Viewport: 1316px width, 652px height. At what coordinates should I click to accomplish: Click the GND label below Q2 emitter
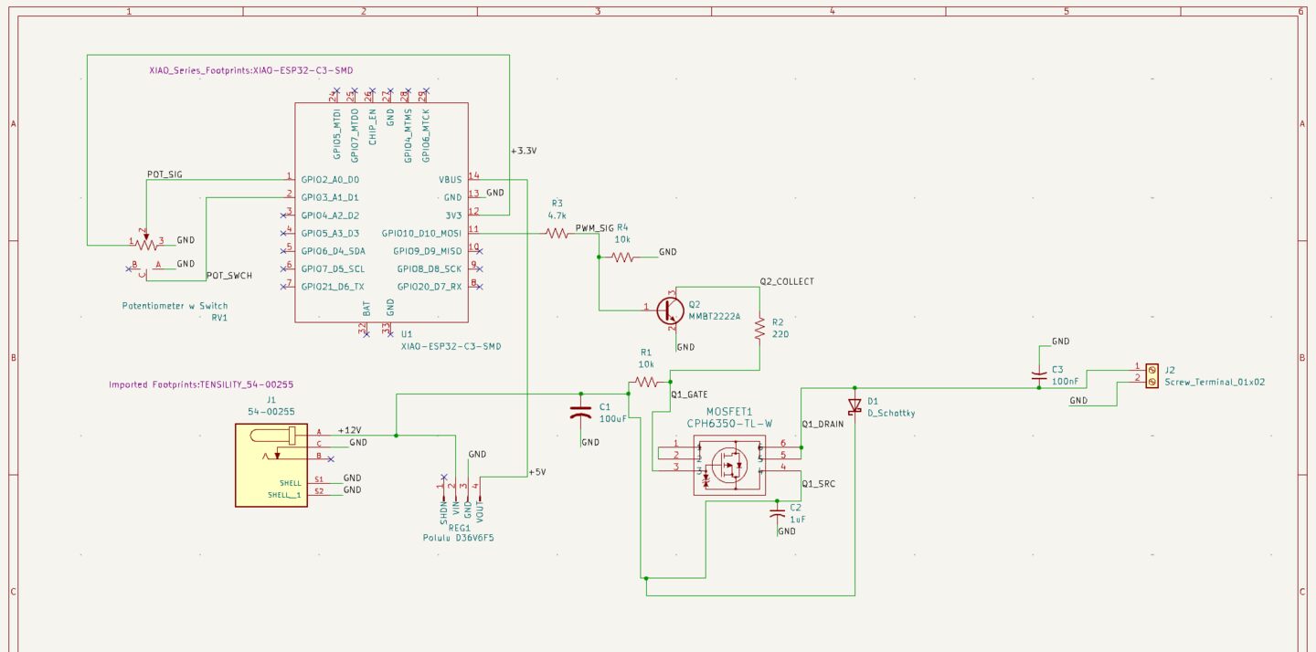pyautogui.click(x=685, y=347)
